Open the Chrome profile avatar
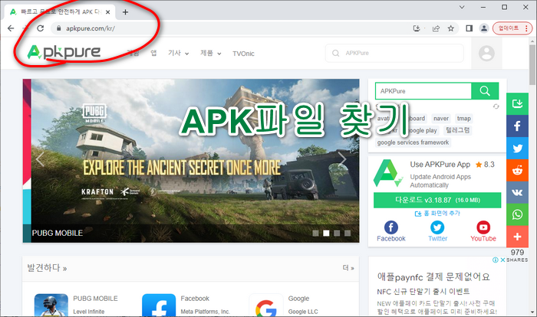537x317 pixels. coord(484,28)
